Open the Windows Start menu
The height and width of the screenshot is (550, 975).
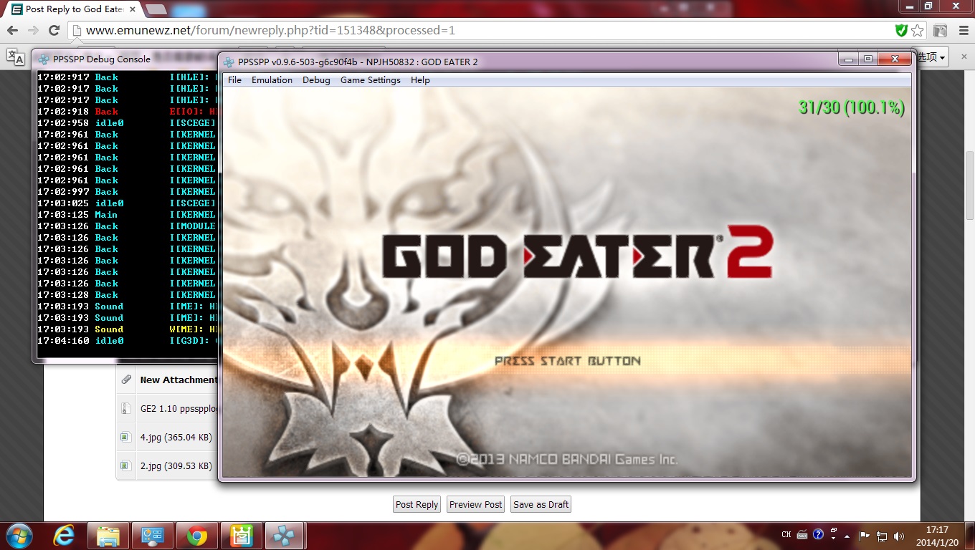[x=19, y=536]
